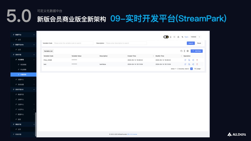Screen dimensions: 251x141
Task: Open 作业管理 in the sidebar
Action: point(23,69)
